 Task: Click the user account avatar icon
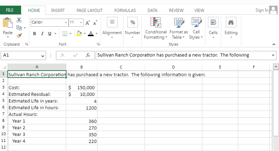(273, 10)
